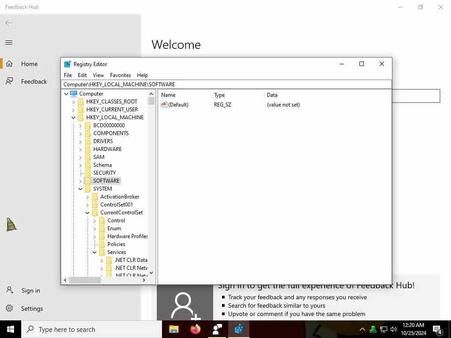The width and height of the screenshot is (451, 338).
Task: Select the Computer icon in tree
Action: click(74, 93)
